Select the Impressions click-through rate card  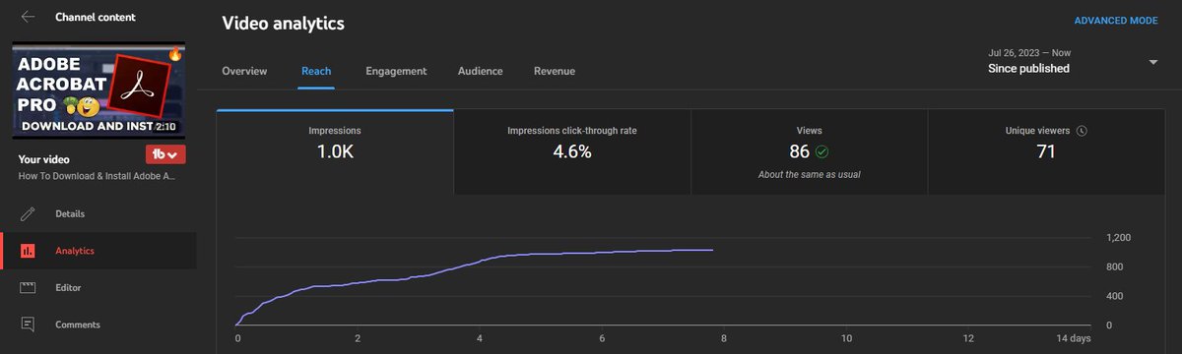[572, 151]
